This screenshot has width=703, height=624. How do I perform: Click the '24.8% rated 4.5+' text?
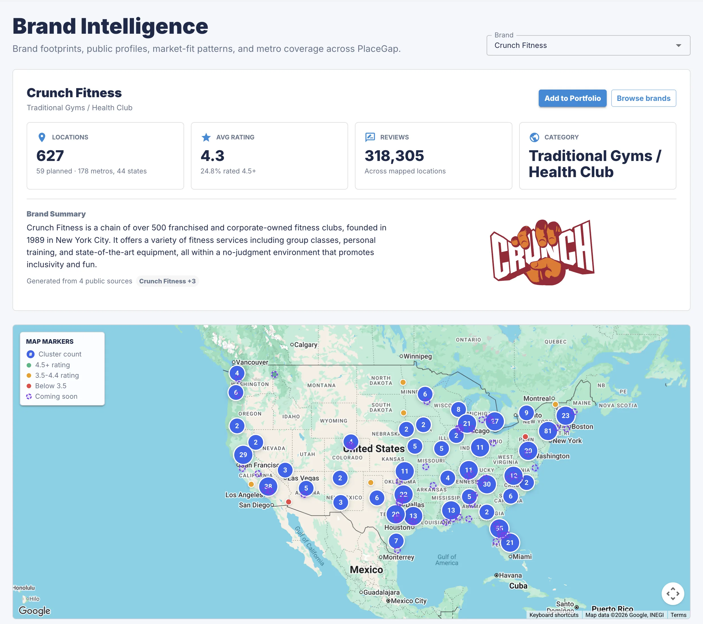(228, 171)
